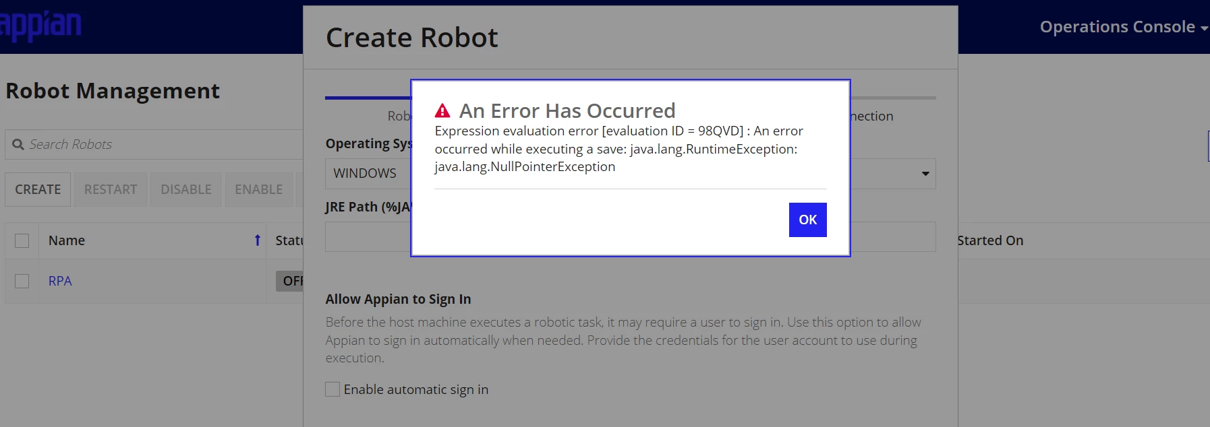
Task: Click the CREATE button
Action: coord(38,189)
